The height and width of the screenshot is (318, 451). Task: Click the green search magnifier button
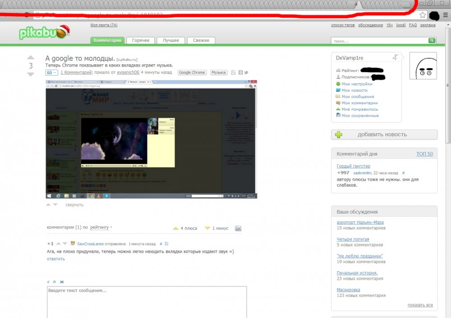click(432, 40)
